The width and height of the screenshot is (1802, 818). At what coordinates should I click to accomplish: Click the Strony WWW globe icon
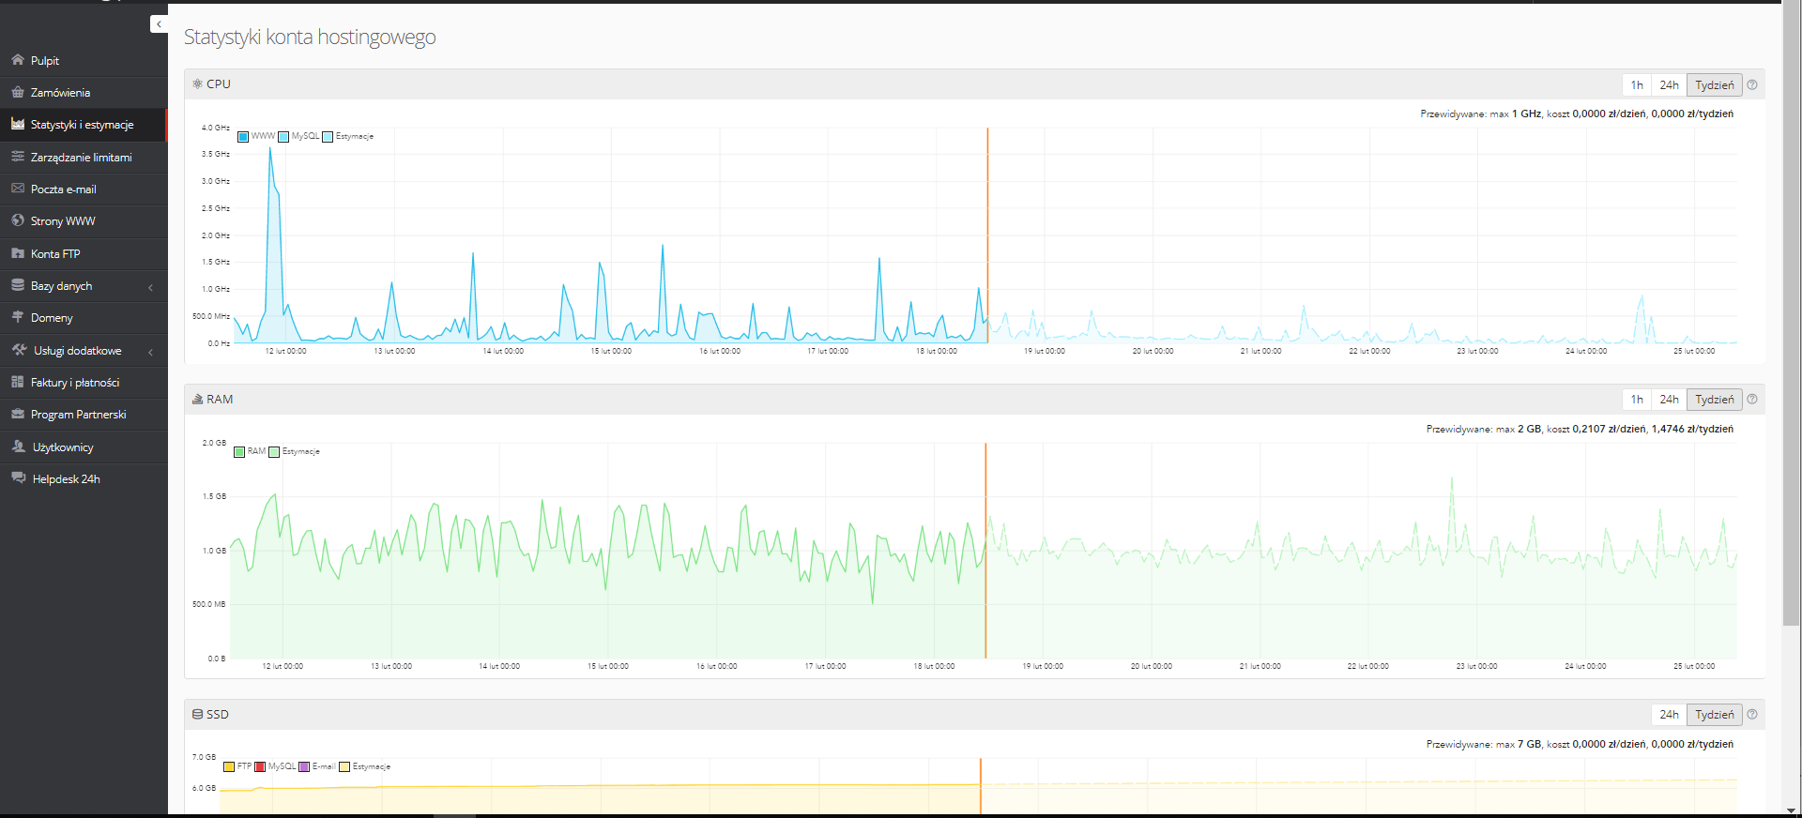coord(18,220)
